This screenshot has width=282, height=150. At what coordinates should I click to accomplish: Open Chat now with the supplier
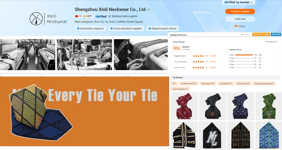click(x=240, y=19)
